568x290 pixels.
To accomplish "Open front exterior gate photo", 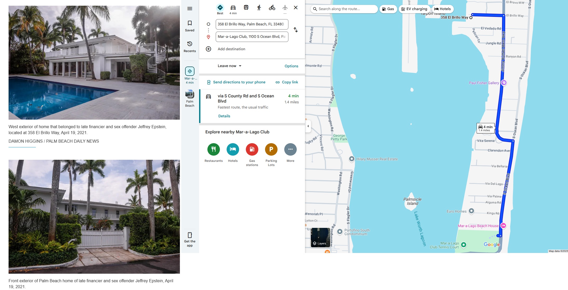I will 94,217.
